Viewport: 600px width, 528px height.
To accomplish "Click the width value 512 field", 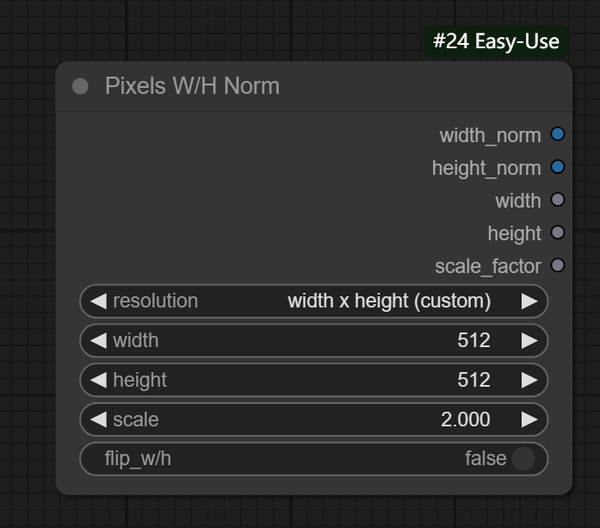I will [x=473, y=340].
